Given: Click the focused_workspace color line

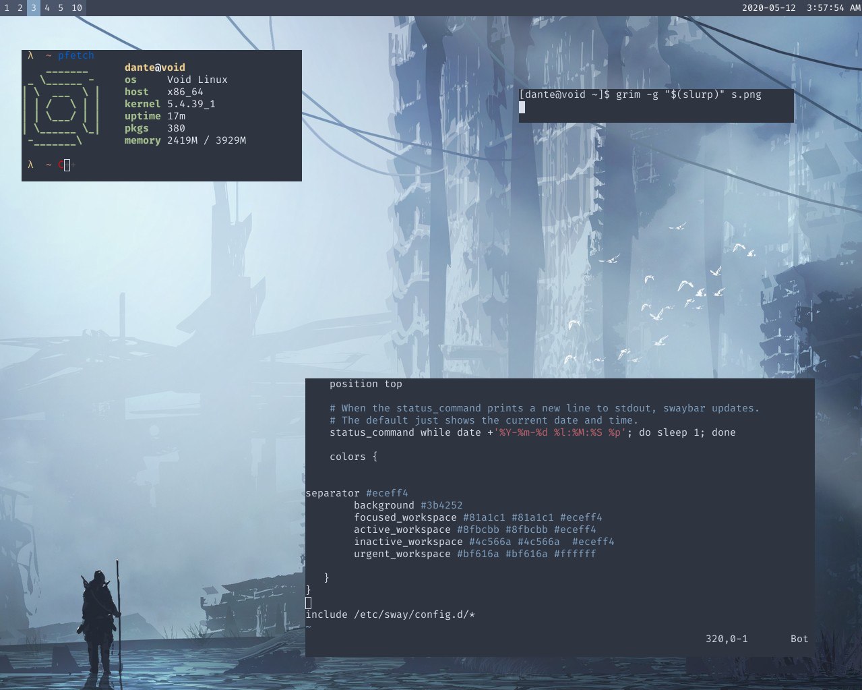Looking at the screenshot, I should click(x=478, y=517).
